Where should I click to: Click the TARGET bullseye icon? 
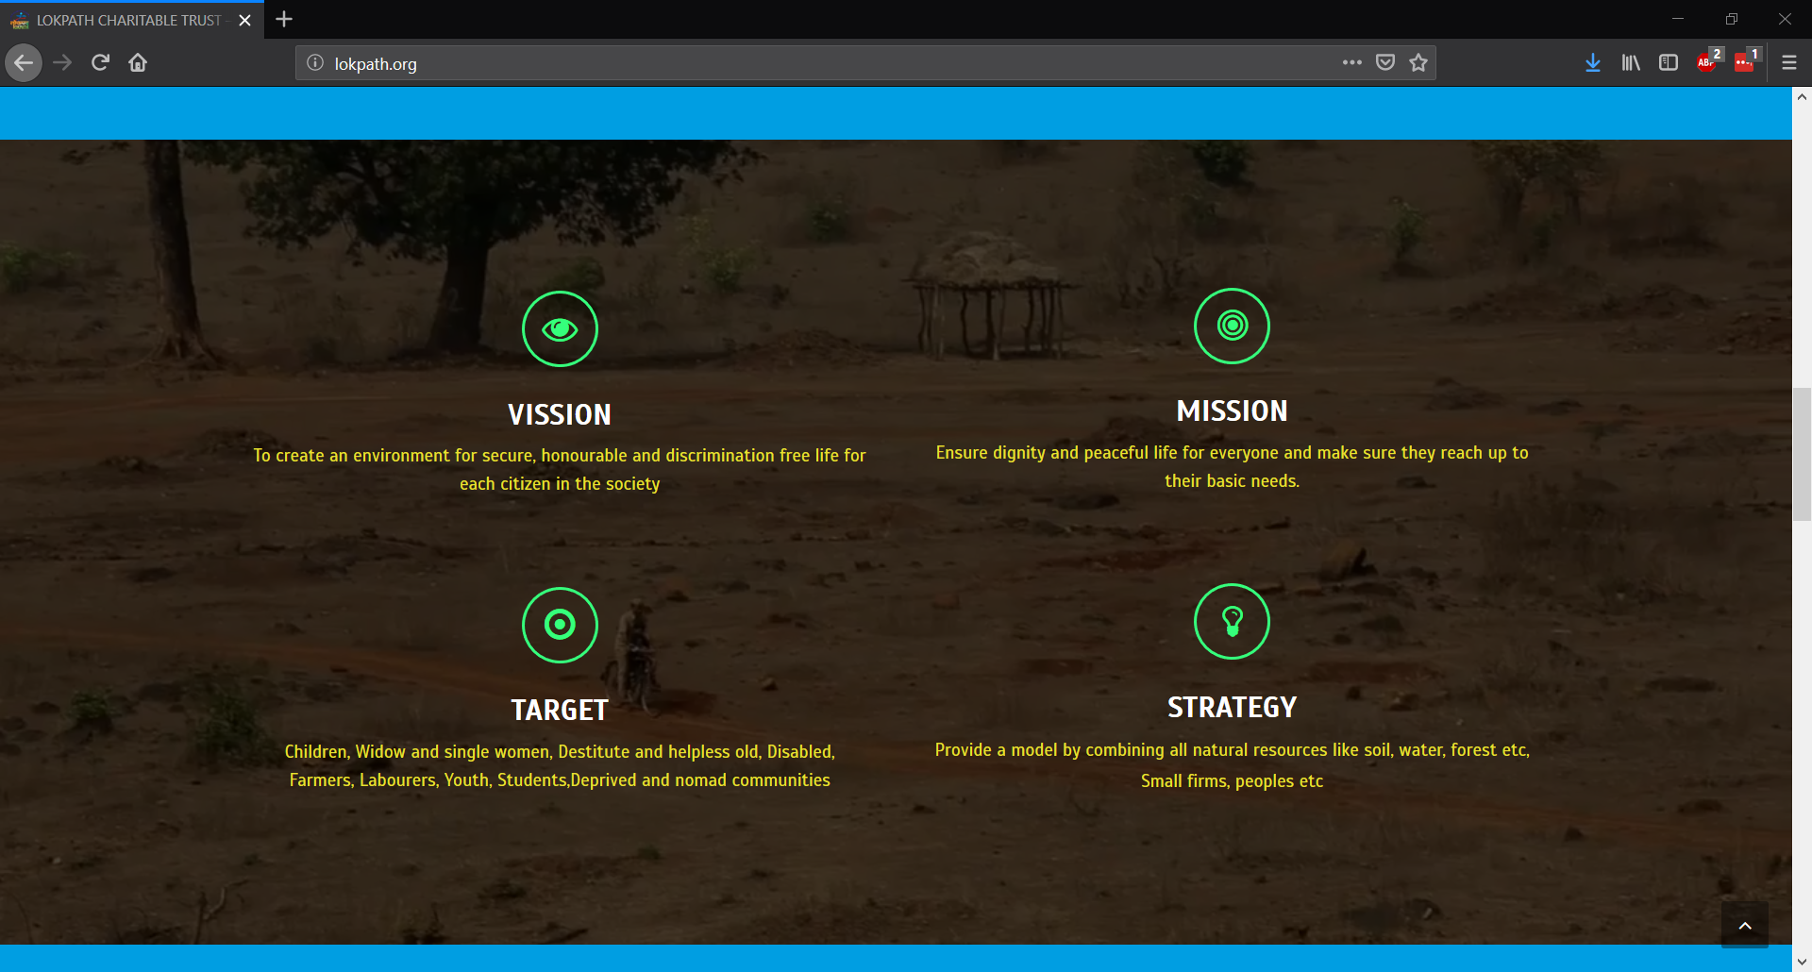pyautogui.click(x=560, y=625)
